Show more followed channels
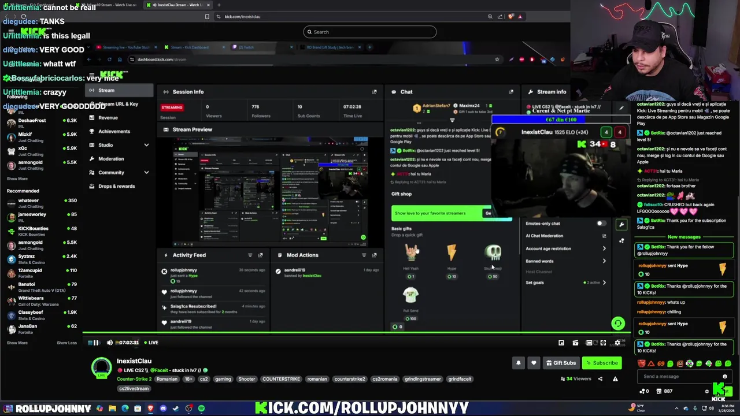740x416 pixels. [x=17, y=179]
